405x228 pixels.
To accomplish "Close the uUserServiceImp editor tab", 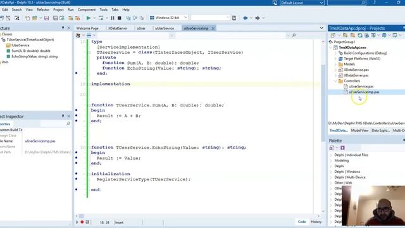I will (x=213, y=28).
